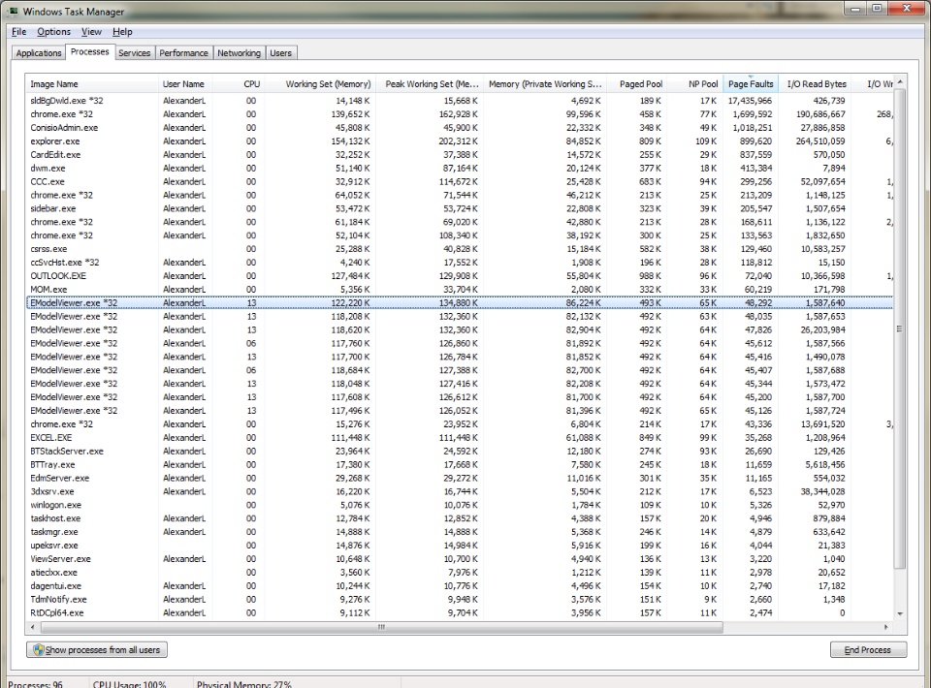Click the Page Faults column header
The image size is (931, 688).
(x=751, y=84)
